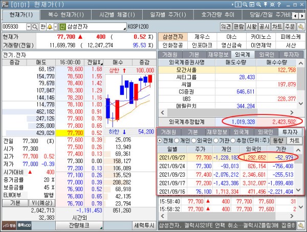Click the alert bell icon
The width and height of the screenshot is (307, 232).
pos(50,27)
